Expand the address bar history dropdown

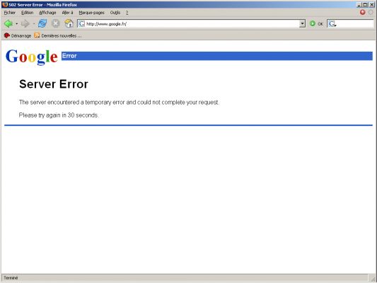[x=302, y=24]
